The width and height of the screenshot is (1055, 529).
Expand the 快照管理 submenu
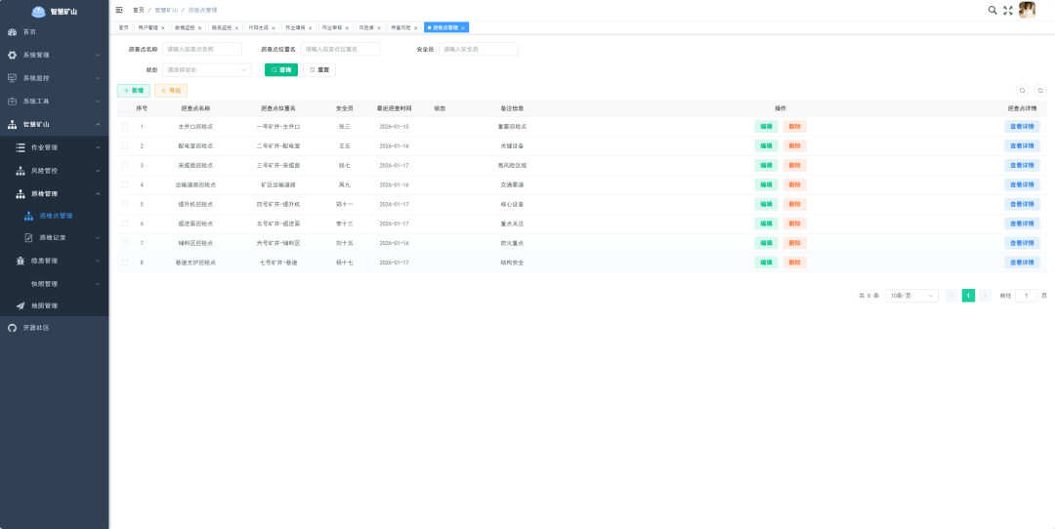(98, 284)
